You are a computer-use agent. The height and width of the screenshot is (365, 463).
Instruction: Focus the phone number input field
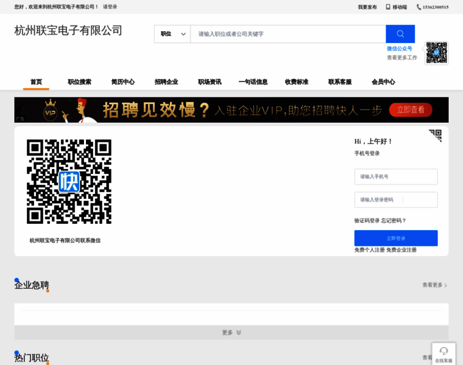tap(396, 176)
